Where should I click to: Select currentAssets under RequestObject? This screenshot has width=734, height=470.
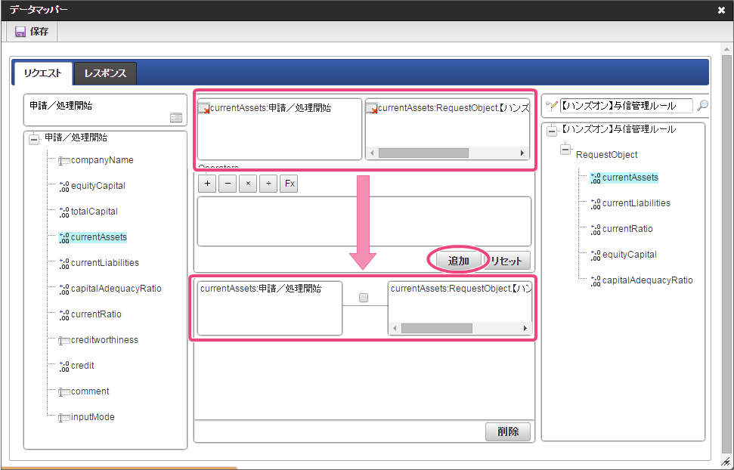pyautogui.click(x=630, y=178)
